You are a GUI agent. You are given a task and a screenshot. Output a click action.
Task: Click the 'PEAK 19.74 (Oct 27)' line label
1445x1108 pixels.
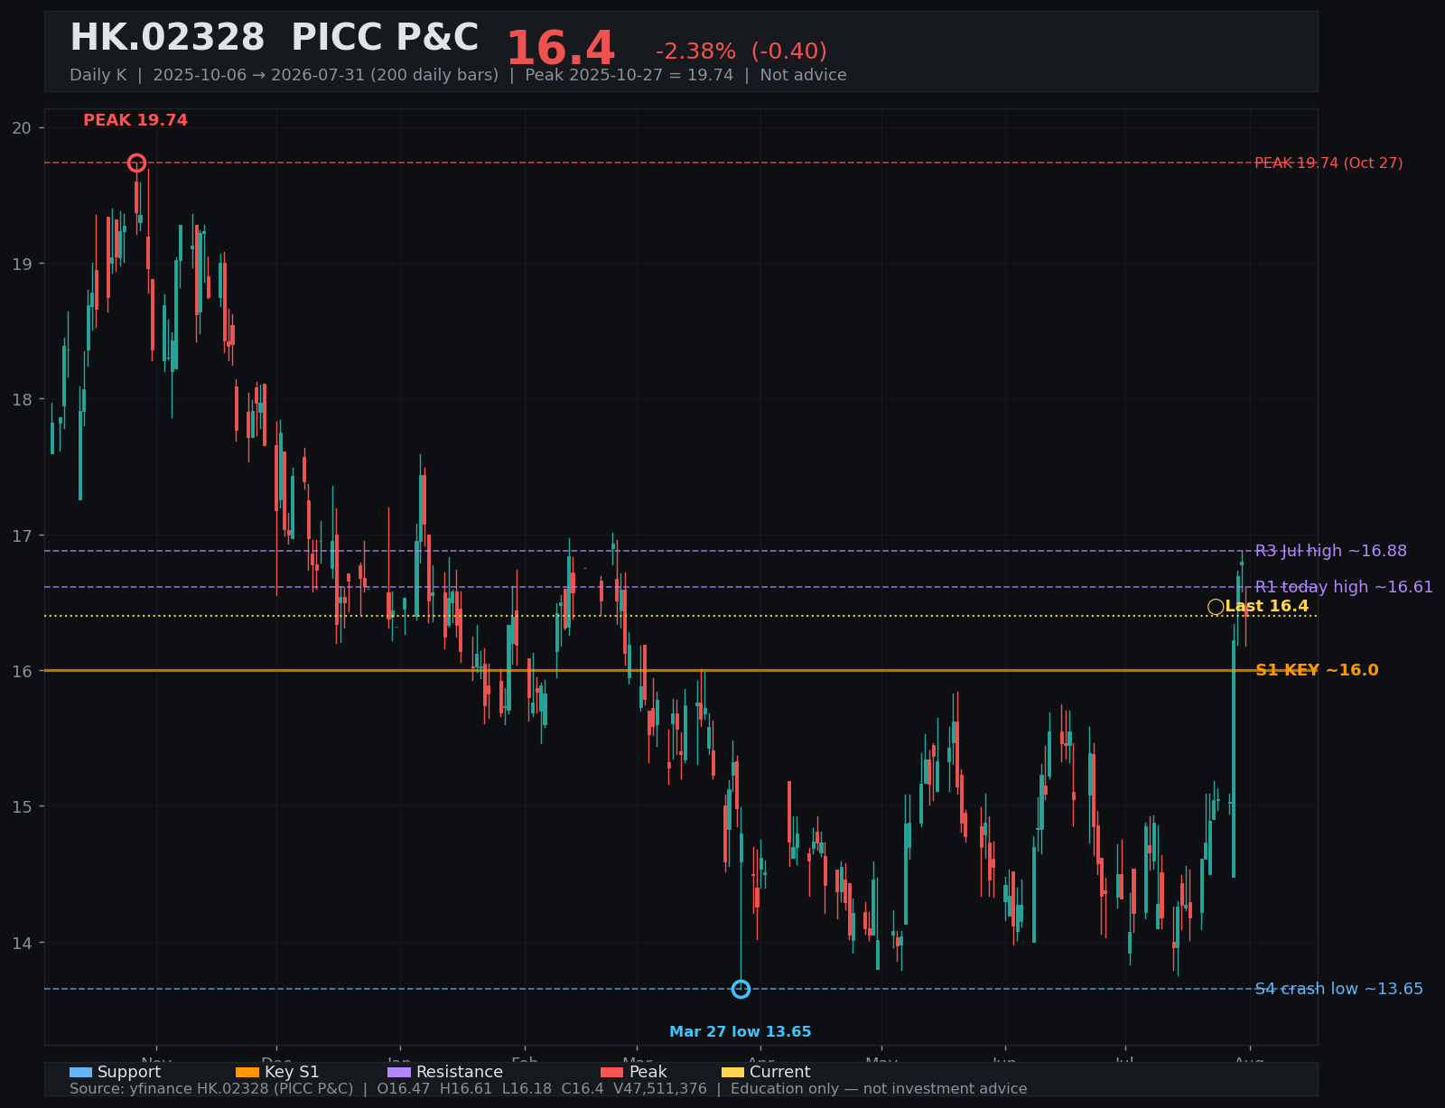[x=1328, y=163]
